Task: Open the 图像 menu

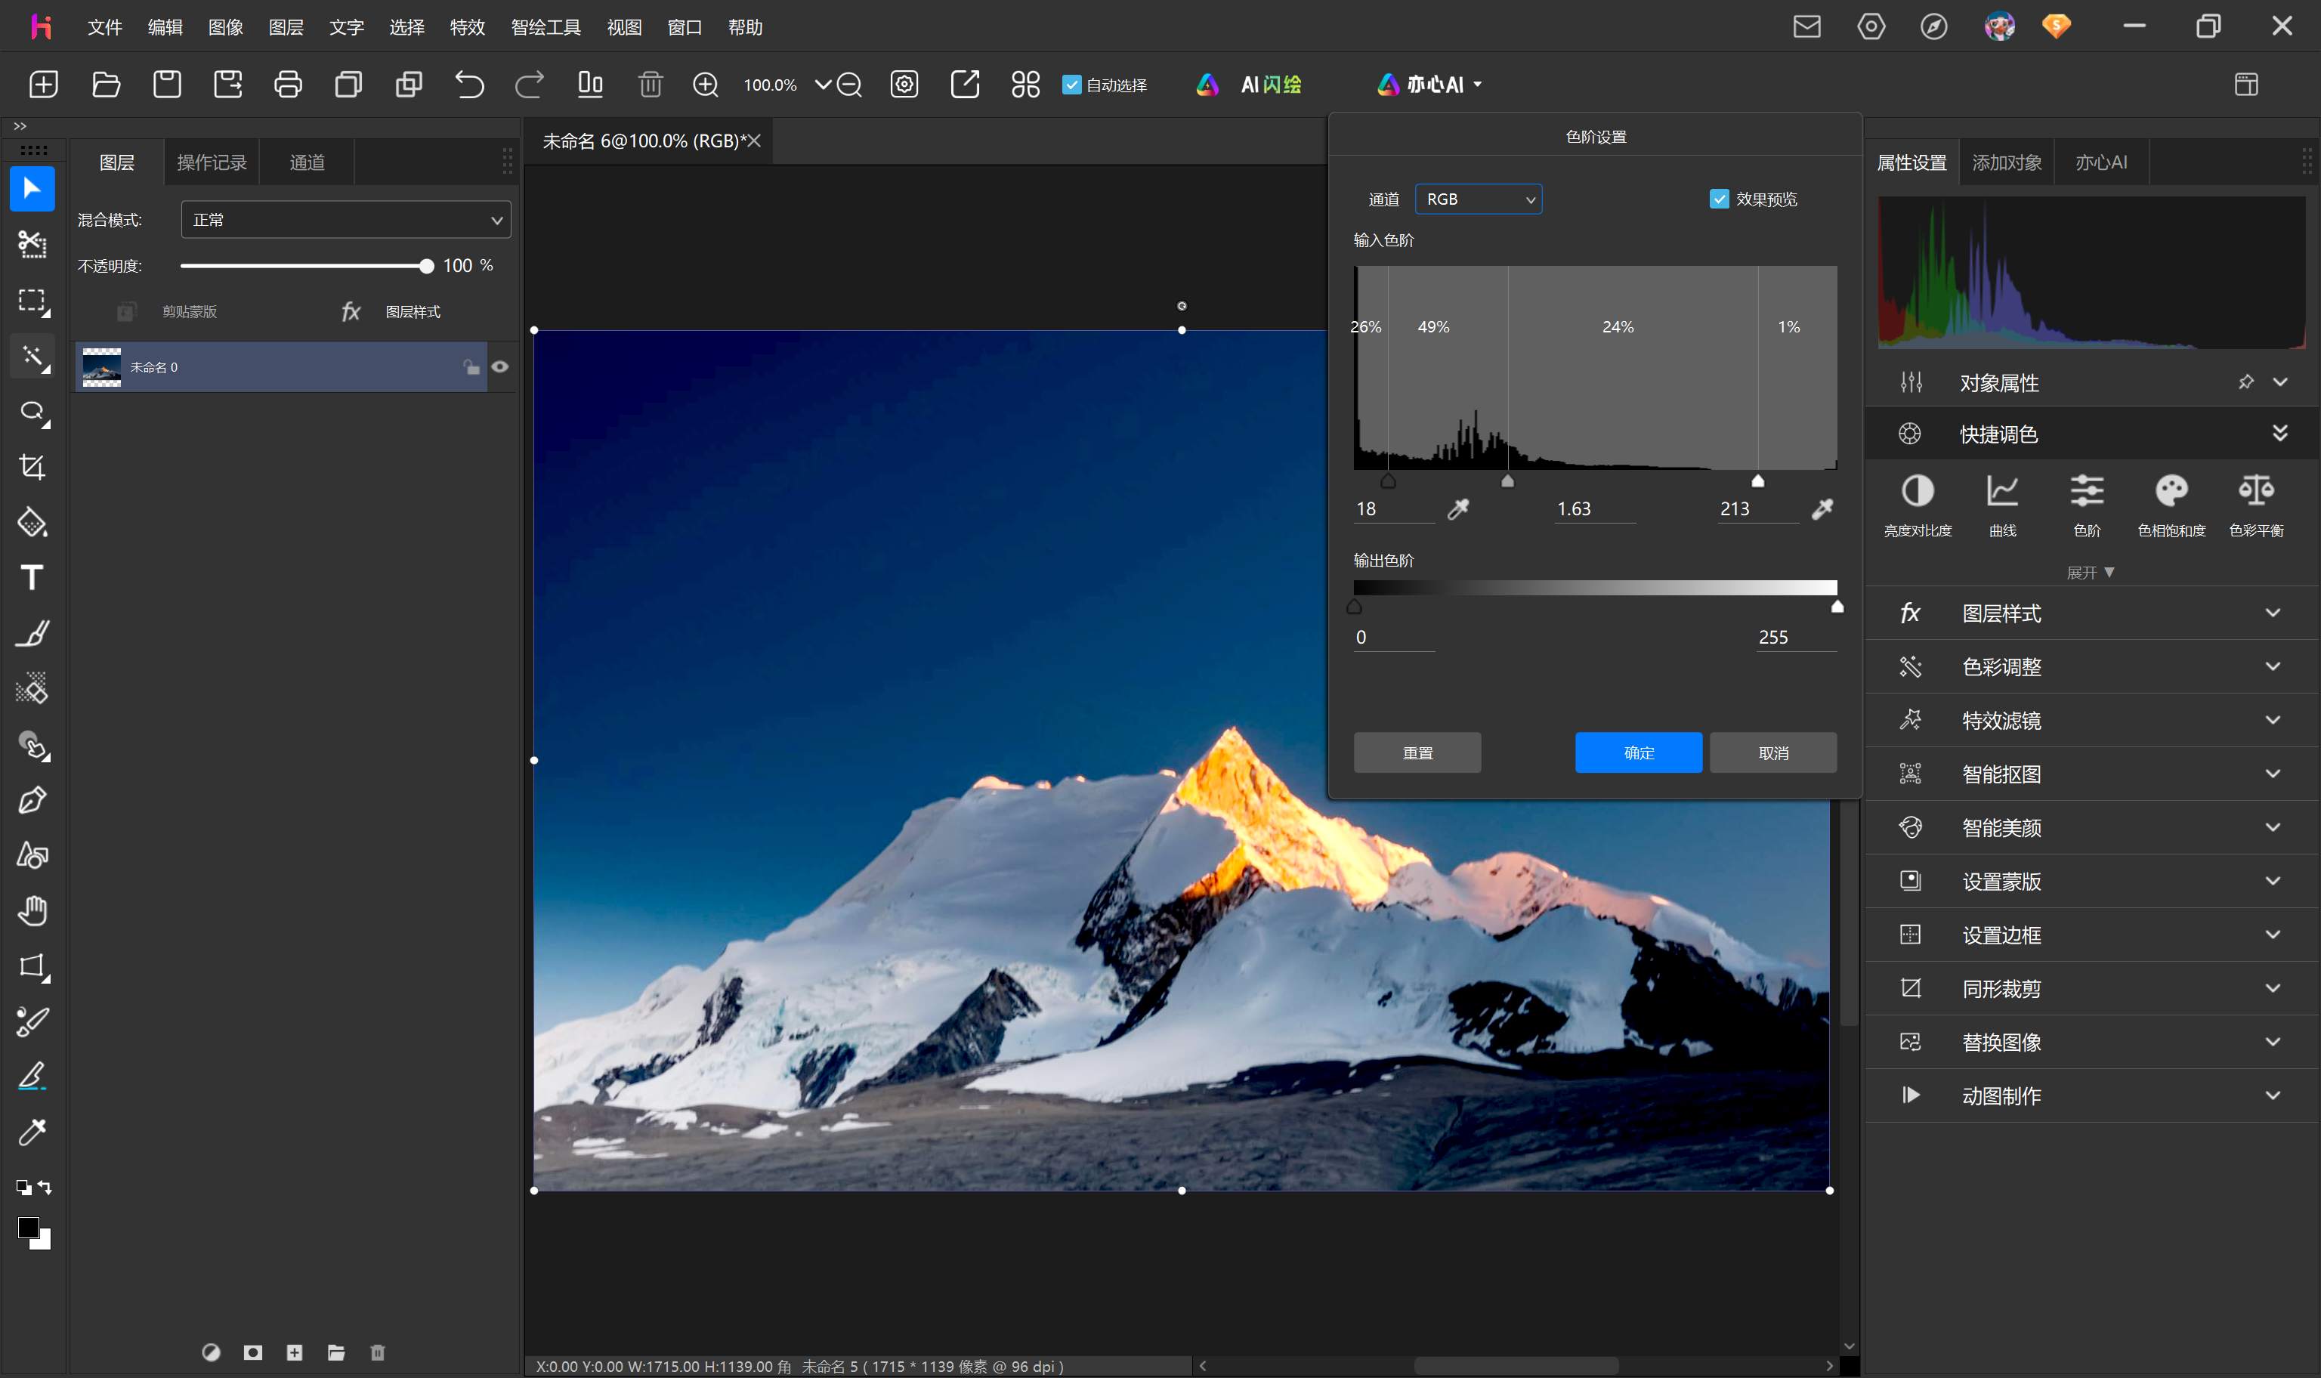Action: [226, 27]
